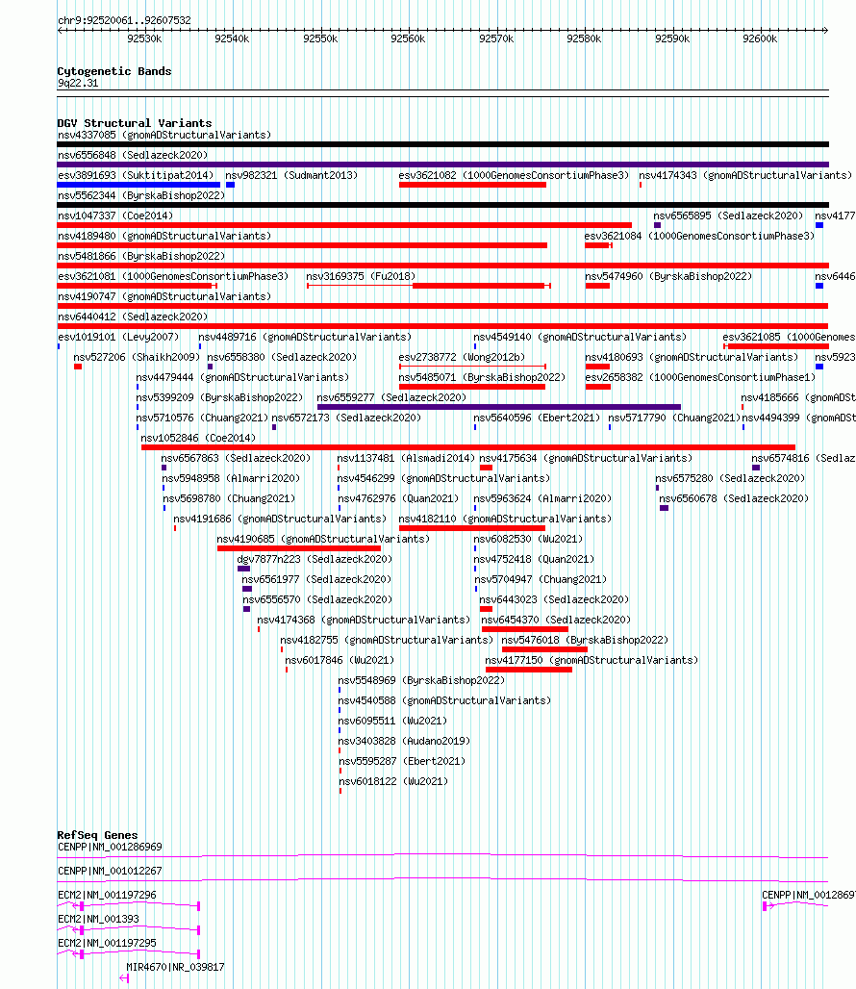Open nsv6565895 (Sedlazeck2020) label

tap(728, 216)
